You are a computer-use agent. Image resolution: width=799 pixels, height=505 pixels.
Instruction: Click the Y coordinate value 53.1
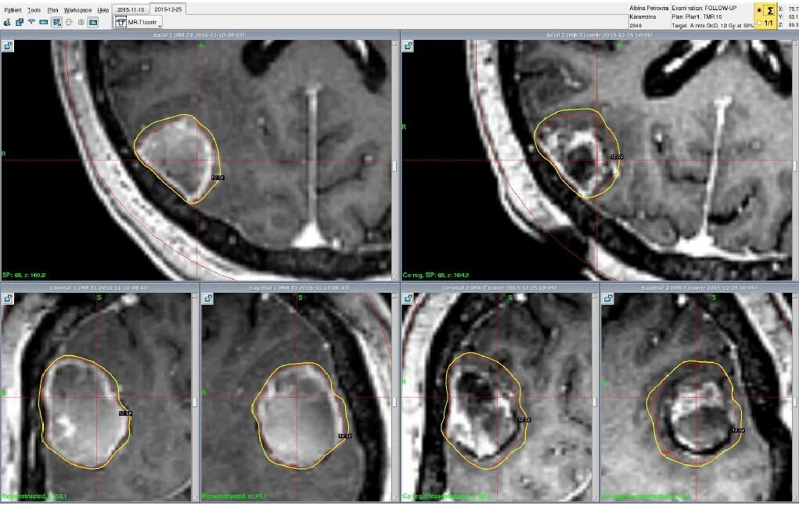pos(793,16)
